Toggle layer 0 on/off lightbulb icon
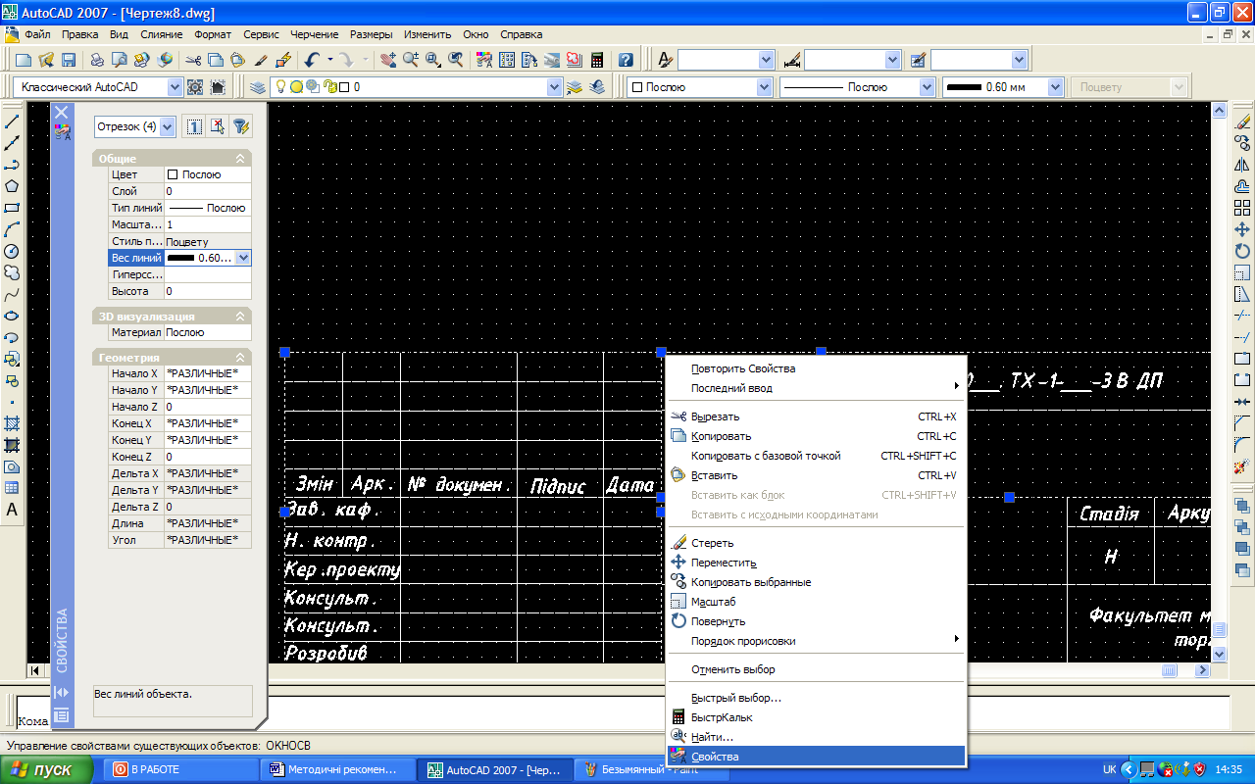The height and width of the screenshot is (784, 1255). (281, 86)
